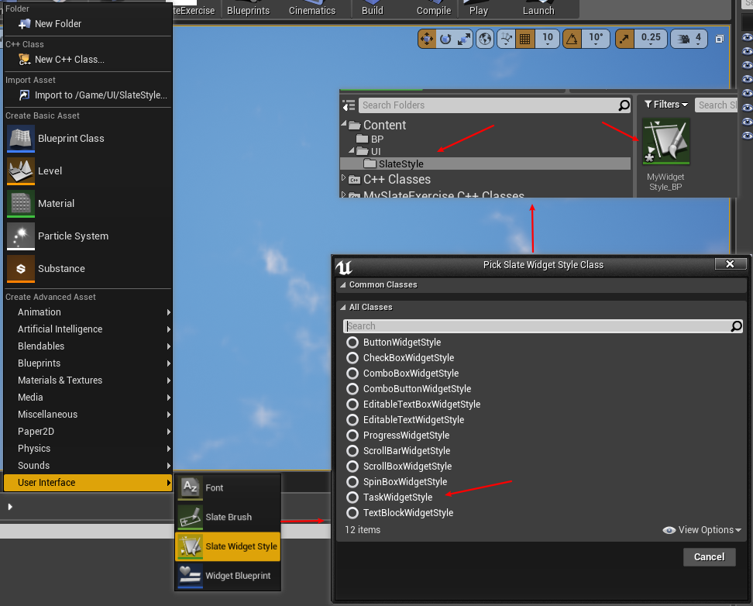
Task: Select EditableTextBoxWidgetStyle radio option
Action: [x=352, y=405]
